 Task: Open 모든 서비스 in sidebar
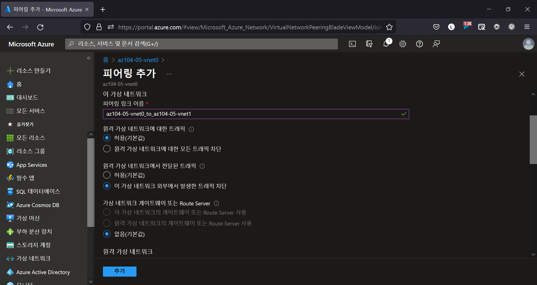point(31,111)
